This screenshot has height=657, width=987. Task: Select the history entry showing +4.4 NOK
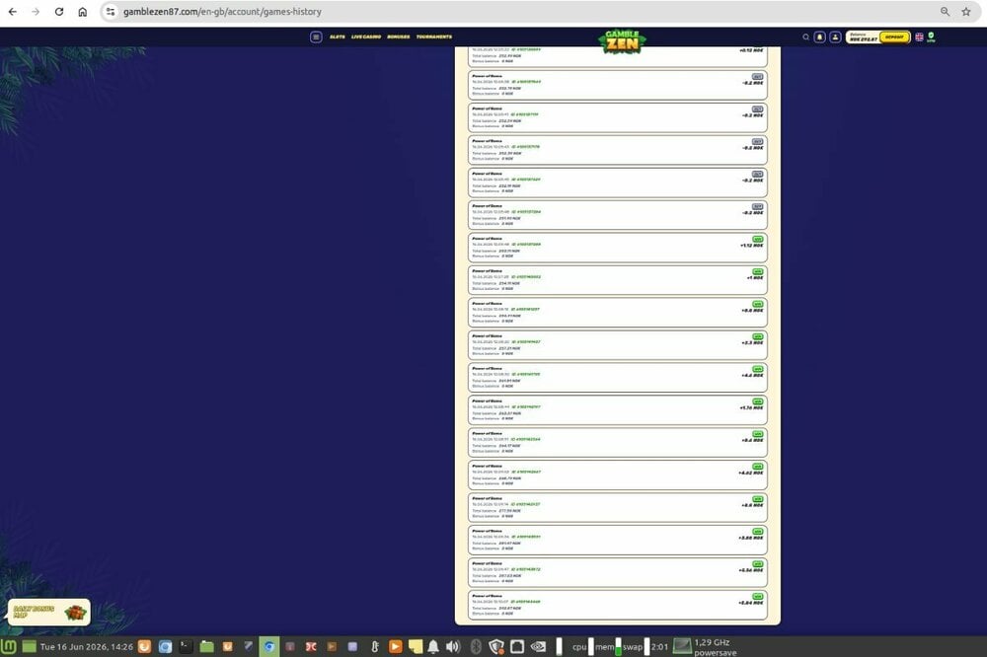618,378
